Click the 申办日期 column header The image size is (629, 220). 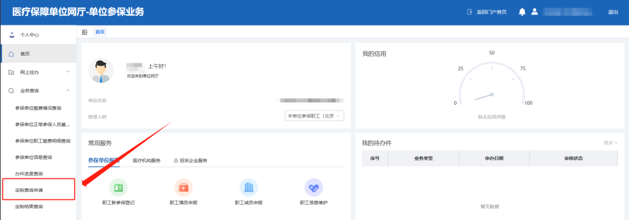point(494,158)
